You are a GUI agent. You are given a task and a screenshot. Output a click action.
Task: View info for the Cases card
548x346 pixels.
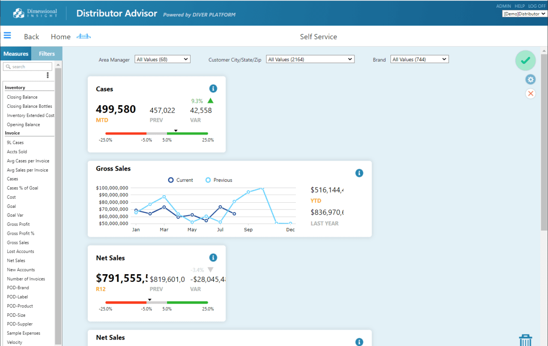[213, 89]
